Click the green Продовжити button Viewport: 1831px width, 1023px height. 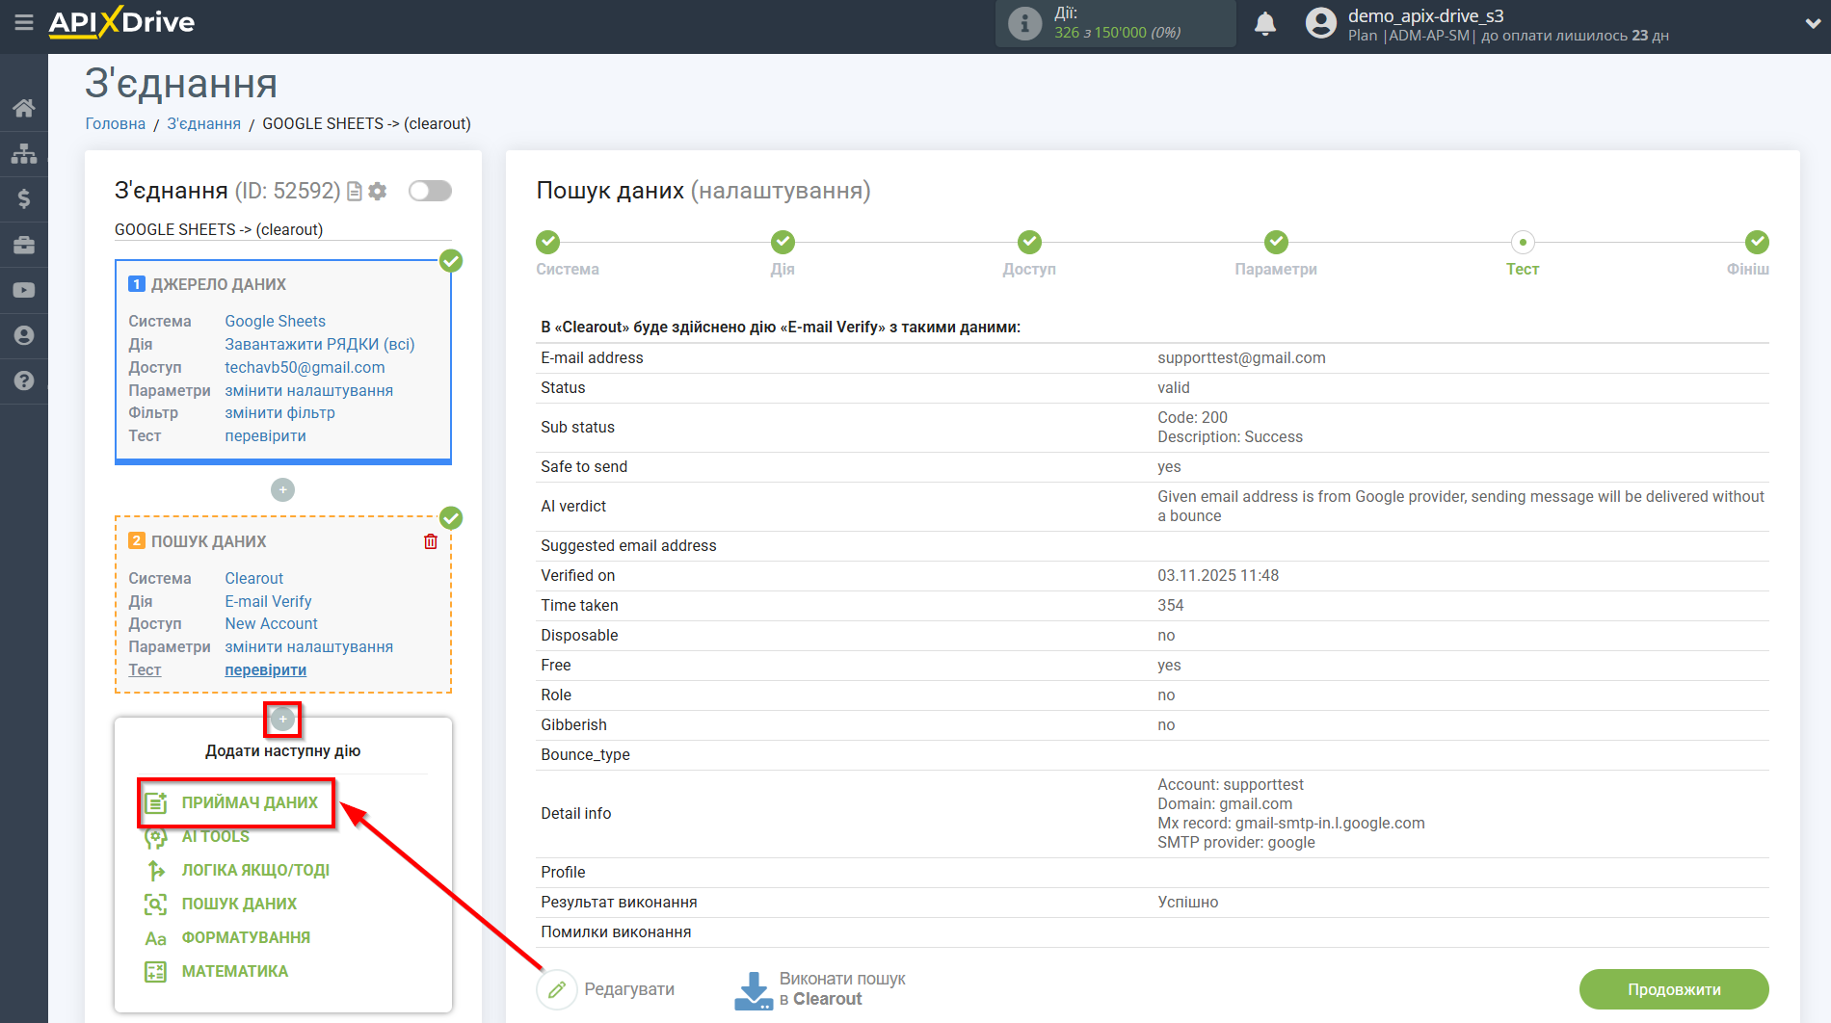coord(1673,989)
